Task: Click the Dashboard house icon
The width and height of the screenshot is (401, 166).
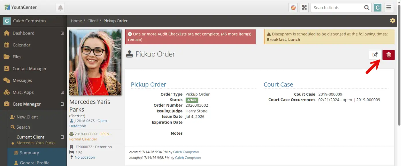Action: pos(7,33)
